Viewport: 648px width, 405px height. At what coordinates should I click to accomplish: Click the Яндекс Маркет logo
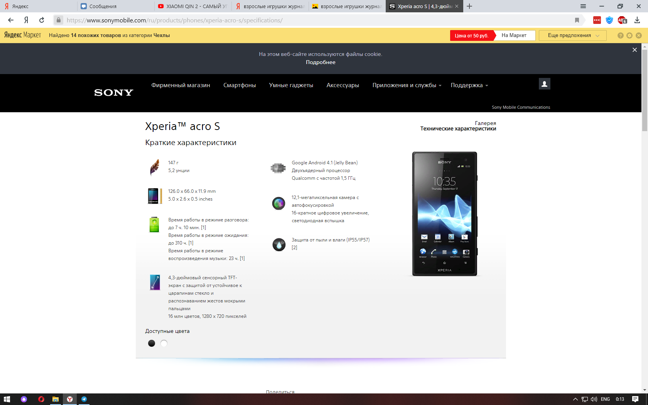(22, 35)
